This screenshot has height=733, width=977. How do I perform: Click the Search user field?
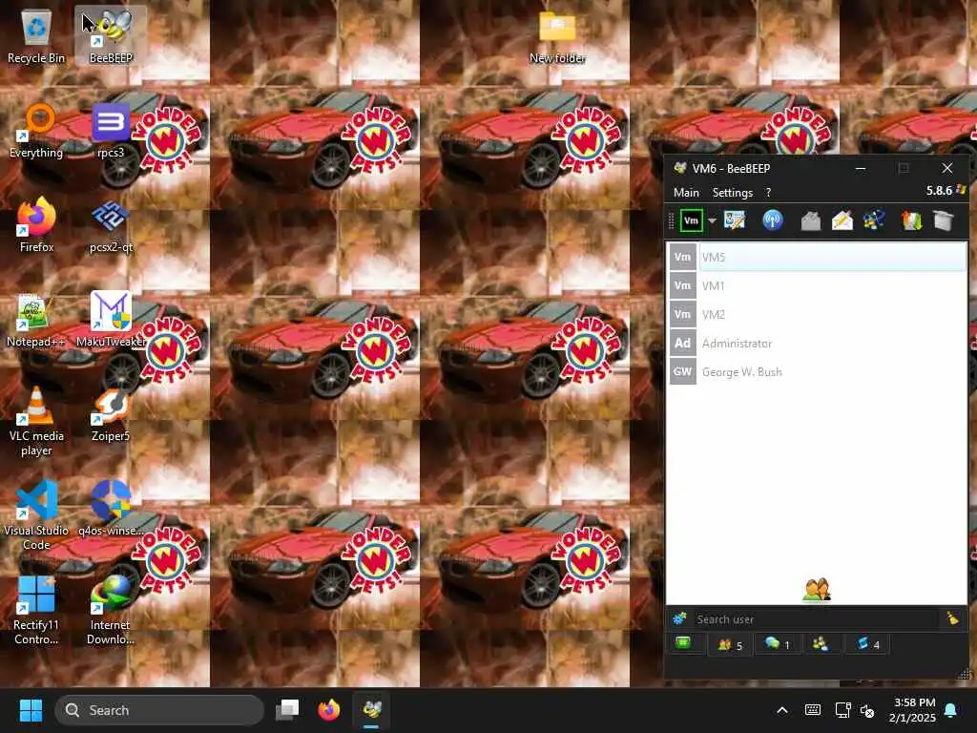point(815,618)
